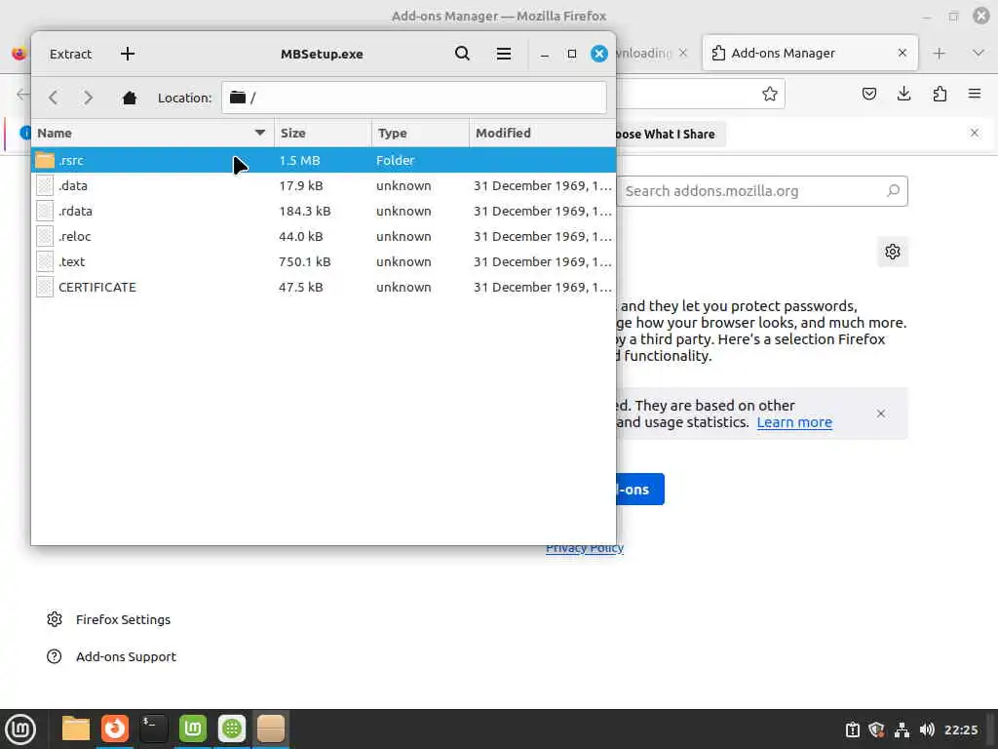Open the search icon in archive manager
Screen dimensions: 998x749
(x=463, y=54)
